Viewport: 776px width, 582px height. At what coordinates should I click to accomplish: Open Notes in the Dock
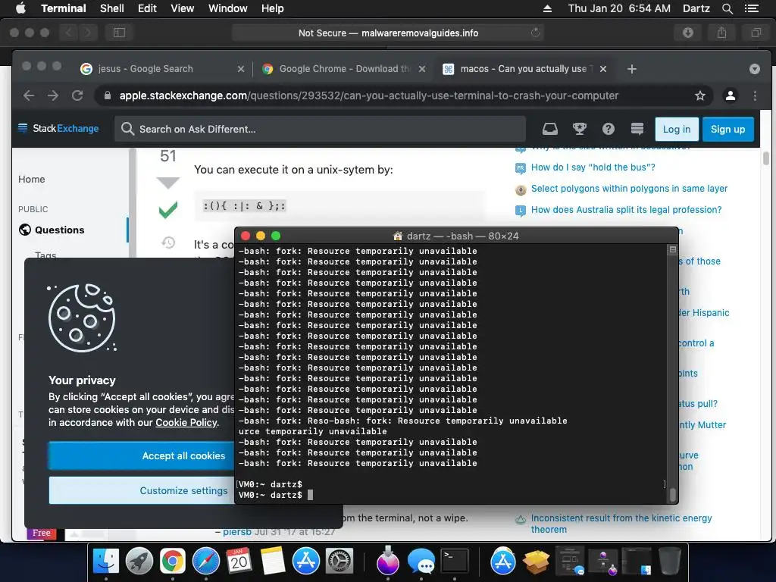pyautogui.click(x=273, y=562)
